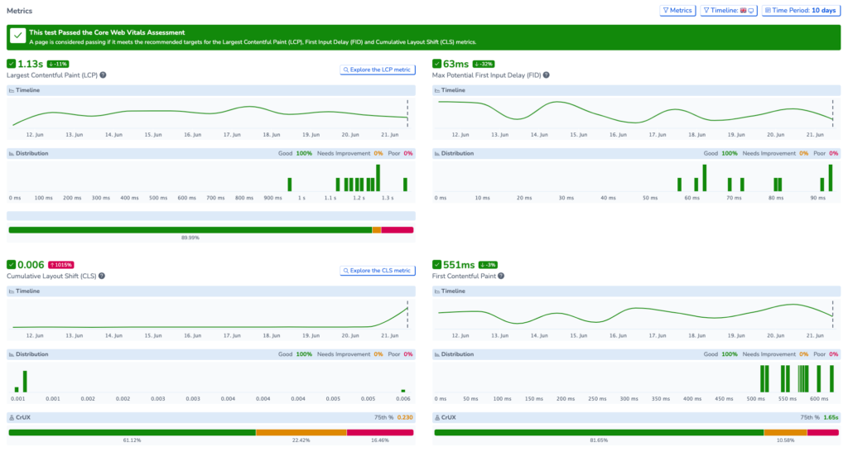Click the green 81.65% segment of FCP CrUX bar
Image resolution: width=848 pixels, height=452 pixels.
[599, 432]
